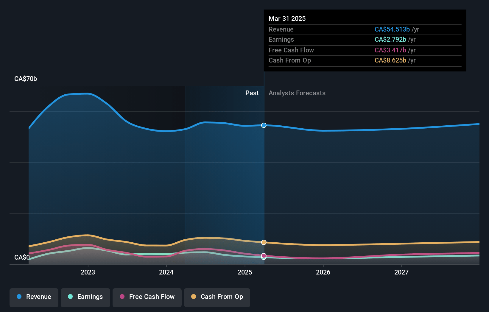Click the Free Cash Flow label in tooltip
489x312 pixels.
pyautogui.click(x=291, y=50)
